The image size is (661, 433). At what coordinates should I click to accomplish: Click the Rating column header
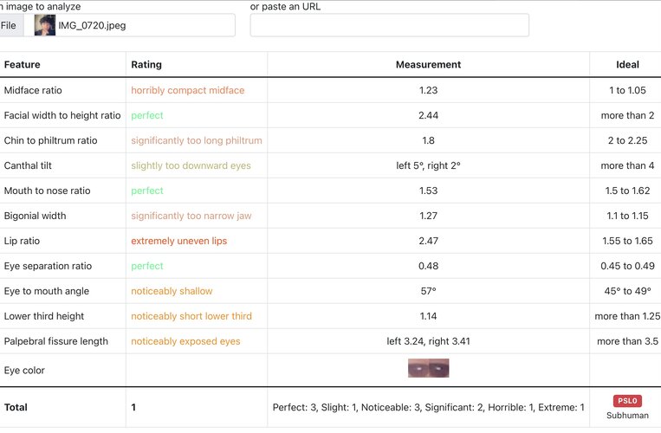[146, 64]
